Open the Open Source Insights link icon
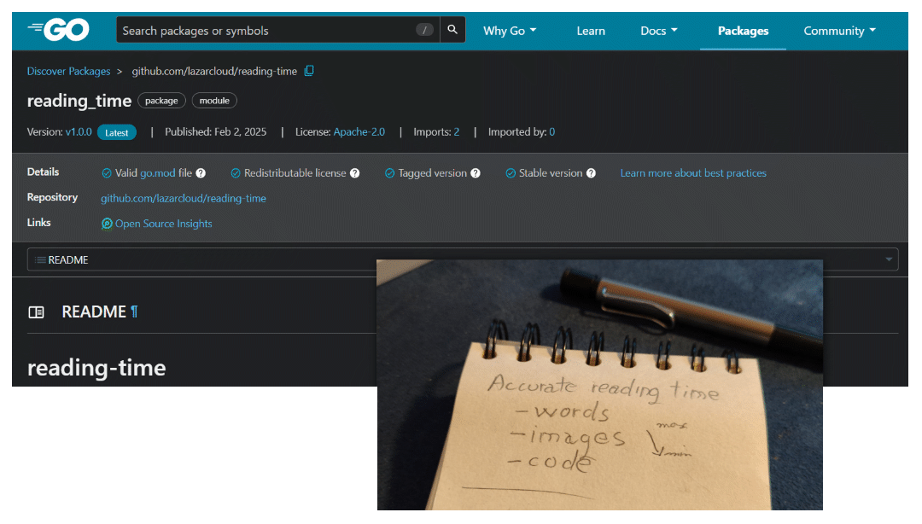The width and height of the screenshot is (922, 524). [x=106, y=224]
